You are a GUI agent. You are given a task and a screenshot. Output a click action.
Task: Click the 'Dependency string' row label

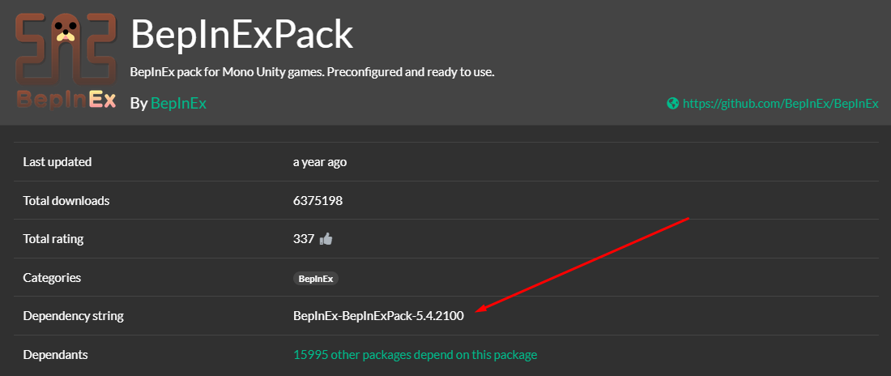[x=74, y=316]
